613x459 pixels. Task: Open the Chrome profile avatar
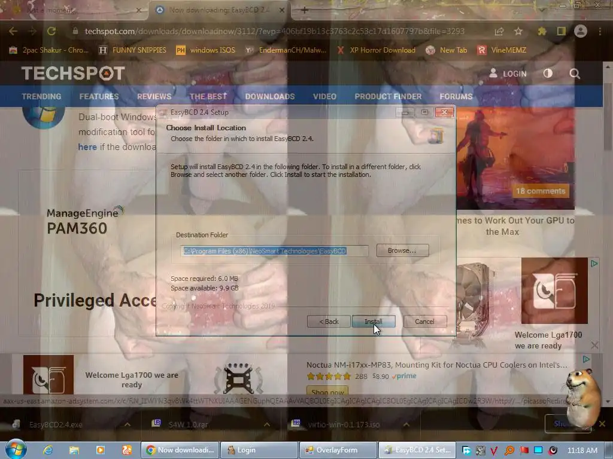[581, 31]
